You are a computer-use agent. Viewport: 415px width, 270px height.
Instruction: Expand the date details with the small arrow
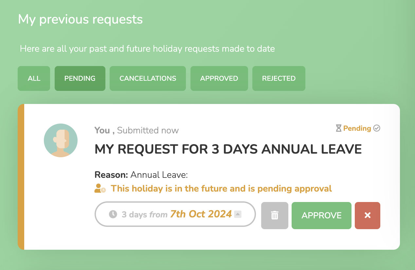pyautogui.click(x=238, y=214)
